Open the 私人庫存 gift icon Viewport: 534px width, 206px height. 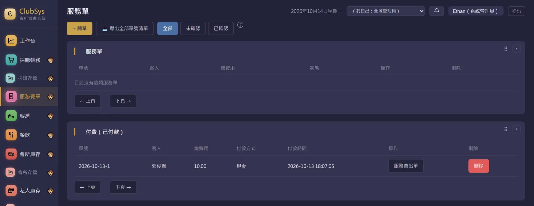click(x=11, y=191)
